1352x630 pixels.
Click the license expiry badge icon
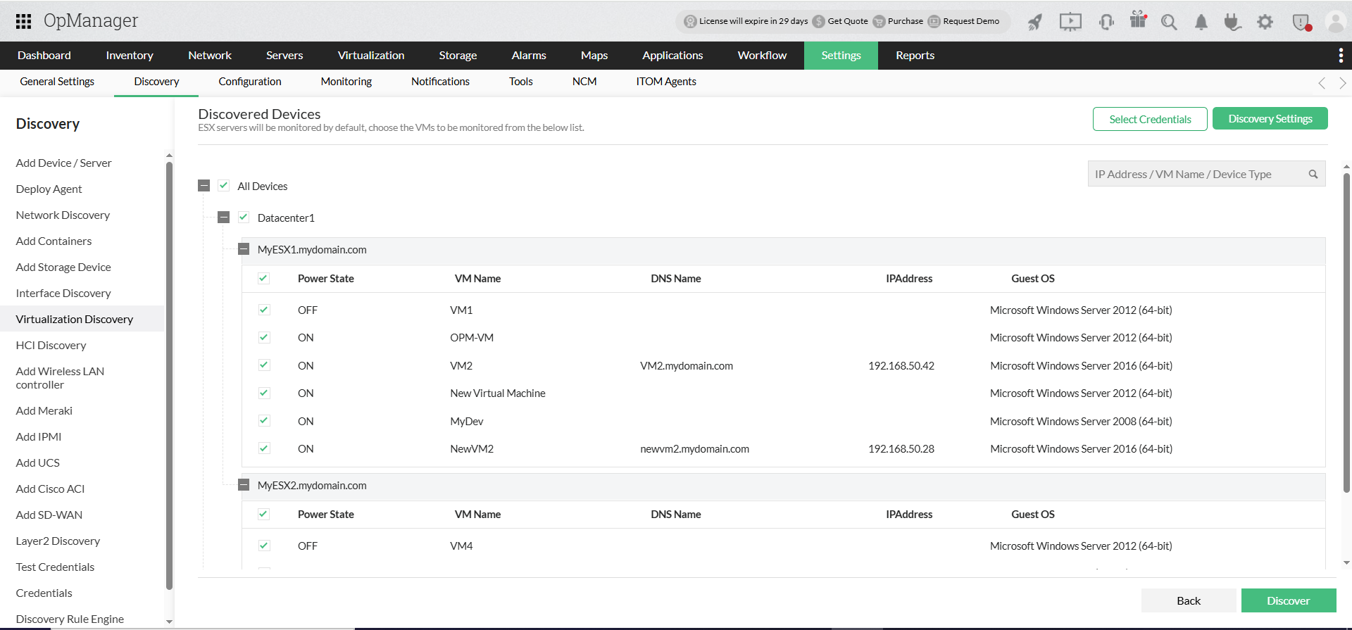691,21
